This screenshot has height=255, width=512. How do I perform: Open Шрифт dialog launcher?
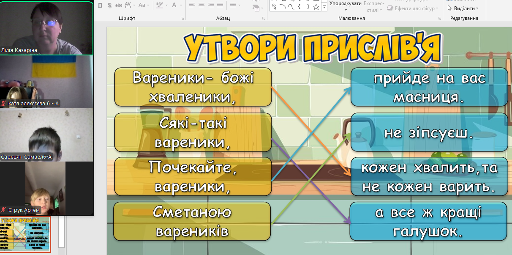coord(182,19)
